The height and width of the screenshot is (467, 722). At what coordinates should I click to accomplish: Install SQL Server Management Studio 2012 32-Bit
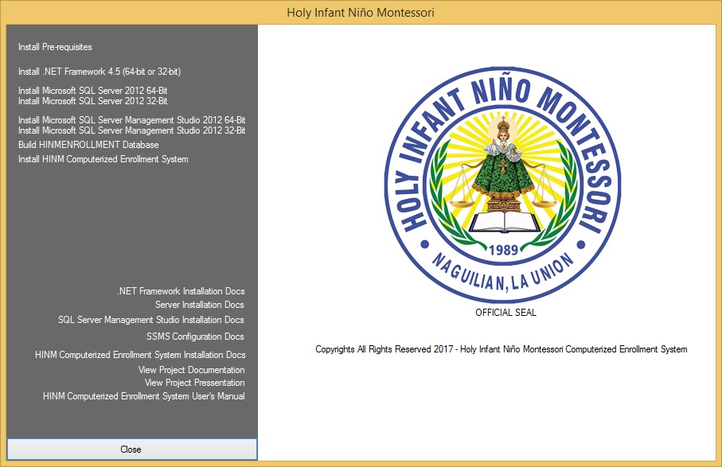pyautogui.click(x=131, y=130)
